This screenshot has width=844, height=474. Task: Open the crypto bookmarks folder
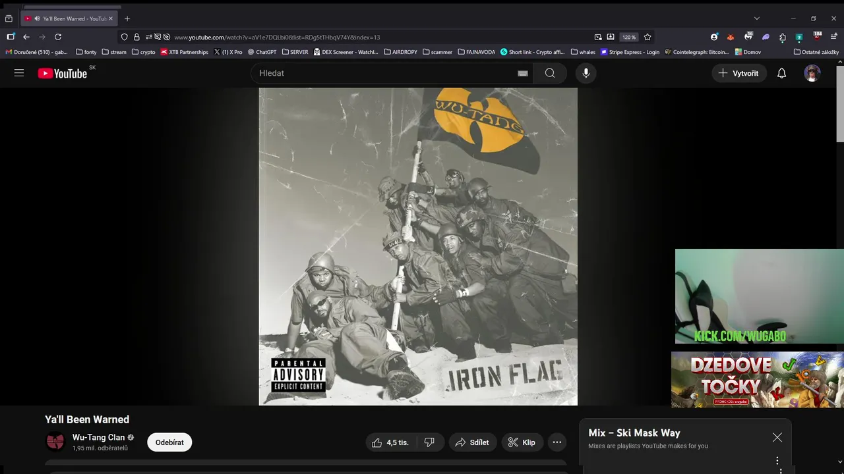(x=144, y=52)
